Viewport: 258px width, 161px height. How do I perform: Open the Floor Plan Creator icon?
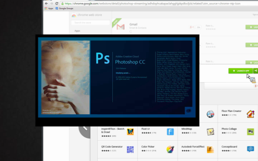(250, 114)
